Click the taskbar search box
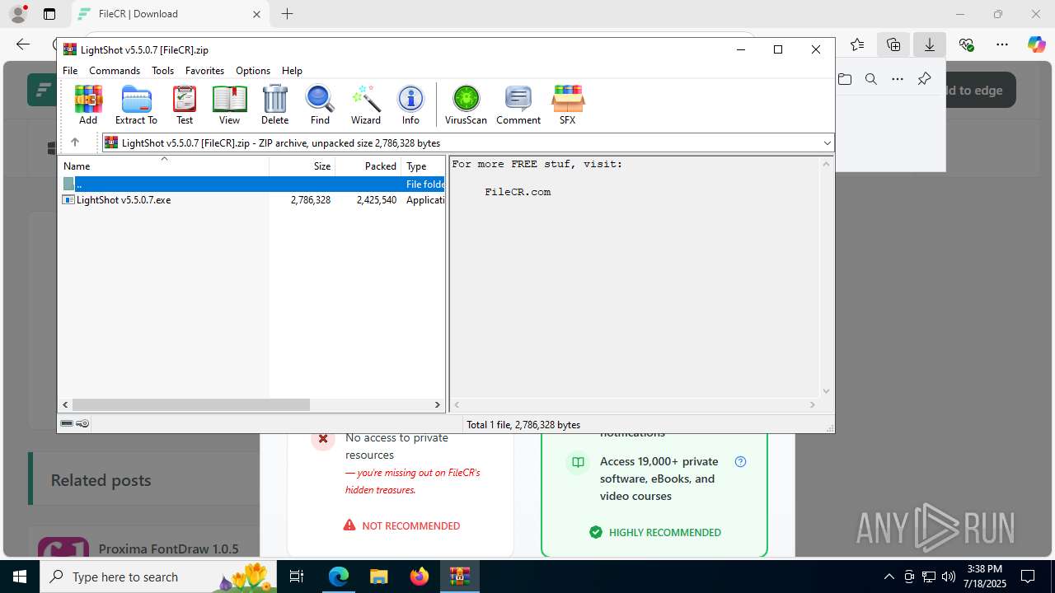This screenshot has height=593, width=1055. pos(160,577)
